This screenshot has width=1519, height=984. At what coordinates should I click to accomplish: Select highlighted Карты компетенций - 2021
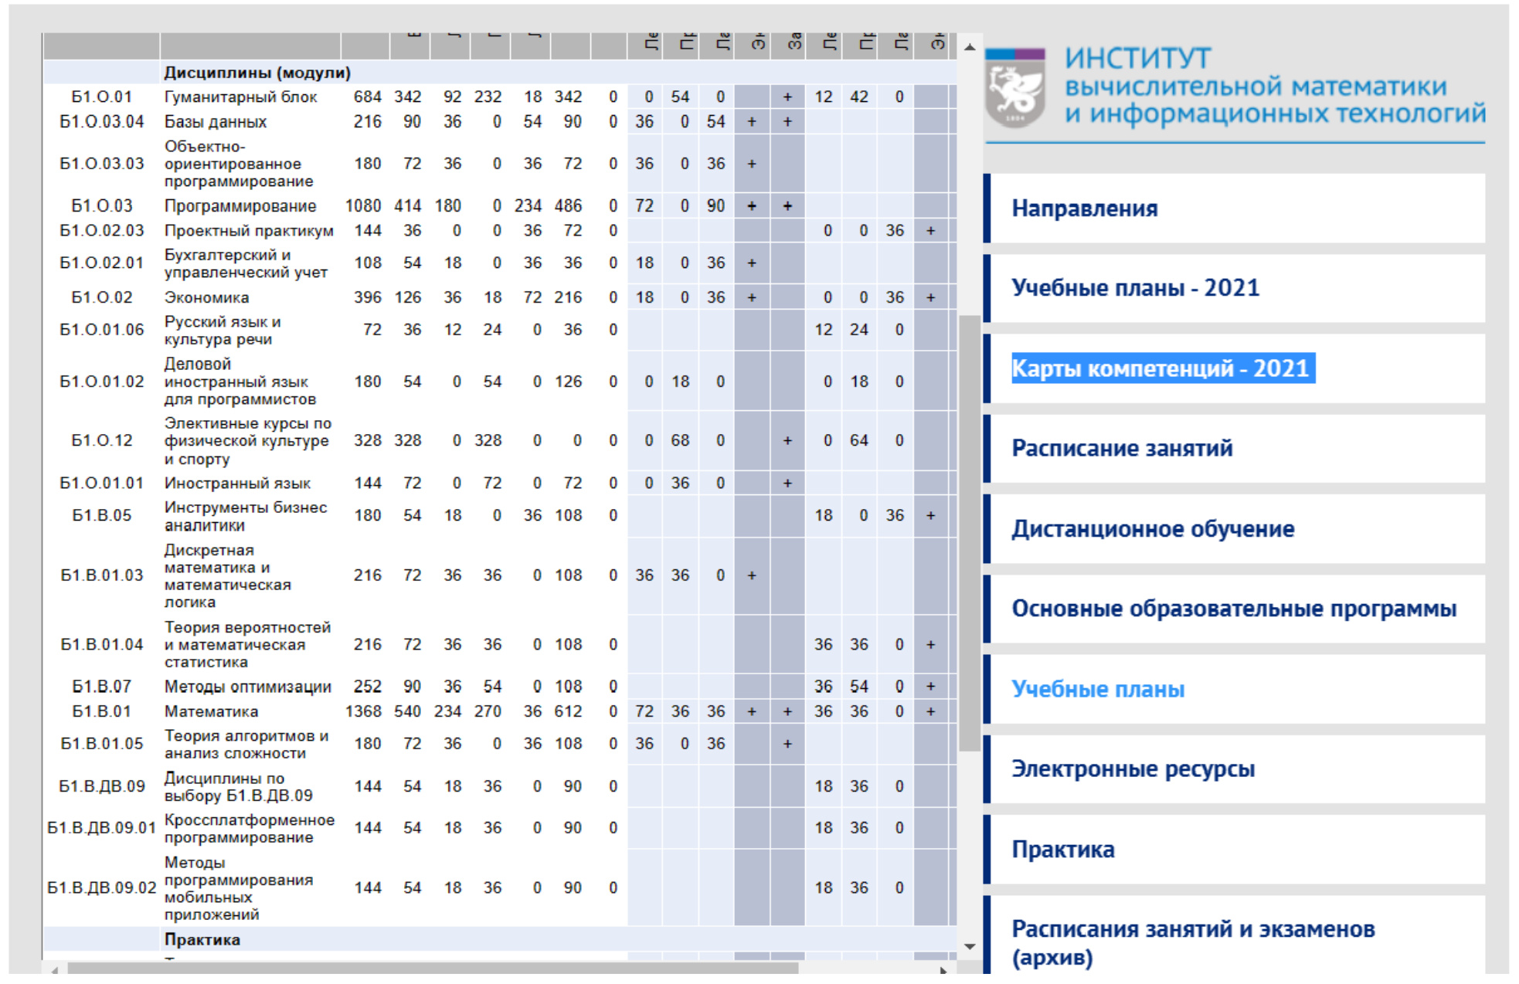(1162, 368)
